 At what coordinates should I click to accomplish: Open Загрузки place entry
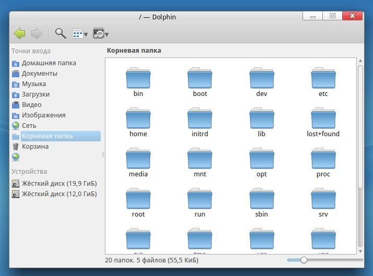pos(35,94)
